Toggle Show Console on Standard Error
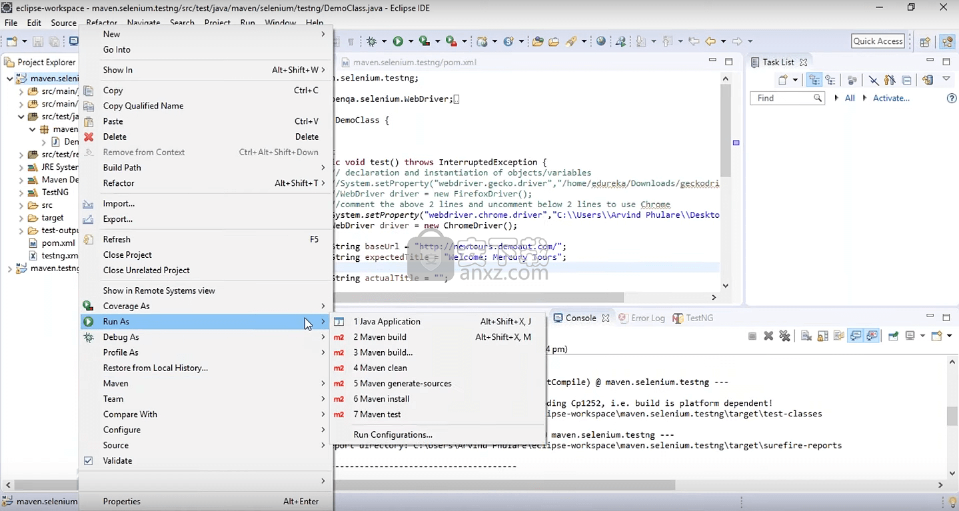This screenshot has height=511, width=959. tap(872, 336)
